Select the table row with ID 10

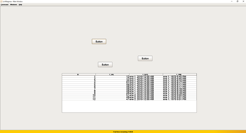click(129, 95)
